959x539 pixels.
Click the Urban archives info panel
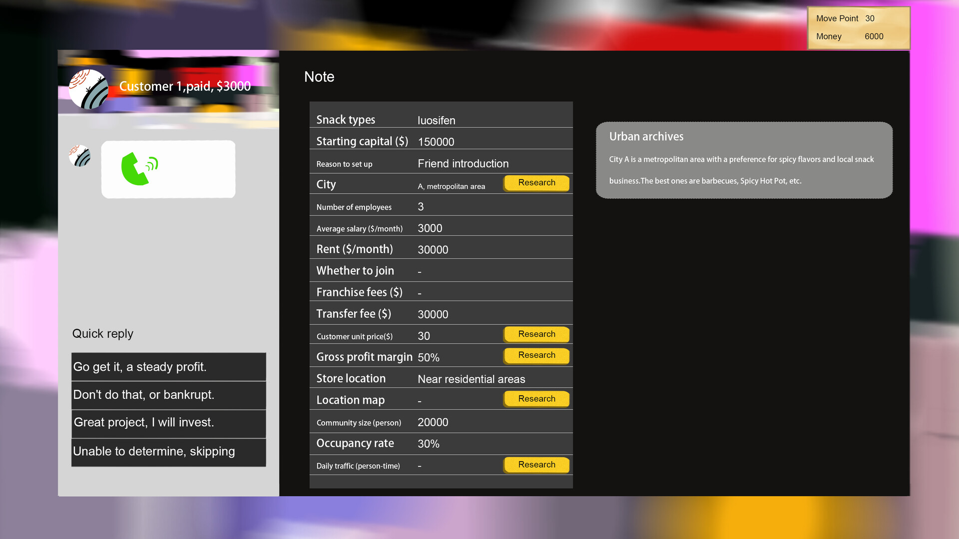[744, 160]
